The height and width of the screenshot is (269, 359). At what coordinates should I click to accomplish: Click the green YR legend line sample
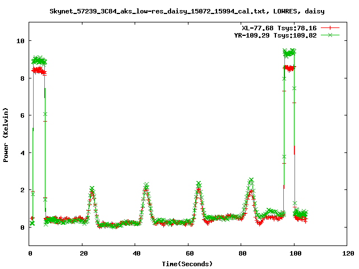pos(330,35)
